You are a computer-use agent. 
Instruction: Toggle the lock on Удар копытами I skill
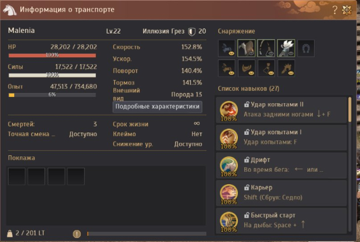point(246,132)
